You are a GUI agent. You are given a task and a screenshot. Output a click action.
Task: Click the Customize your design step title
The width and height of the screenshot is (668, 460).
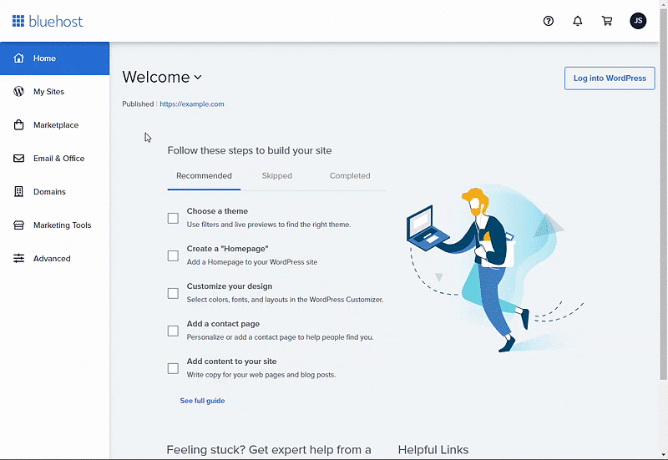pos(229,286)
